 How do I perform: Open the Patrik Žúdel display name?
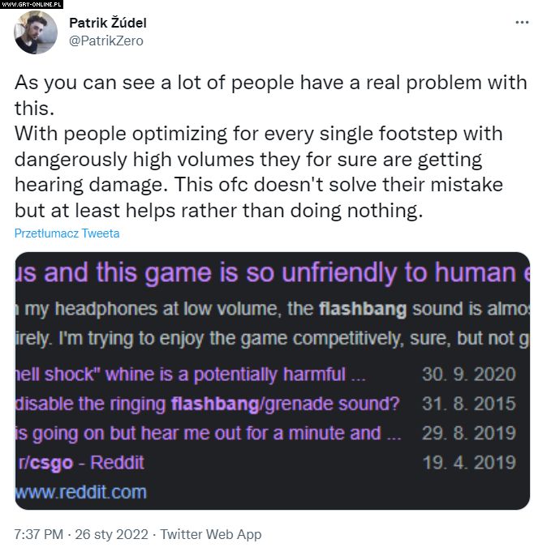pyautogui.click(x=110, y=24)
